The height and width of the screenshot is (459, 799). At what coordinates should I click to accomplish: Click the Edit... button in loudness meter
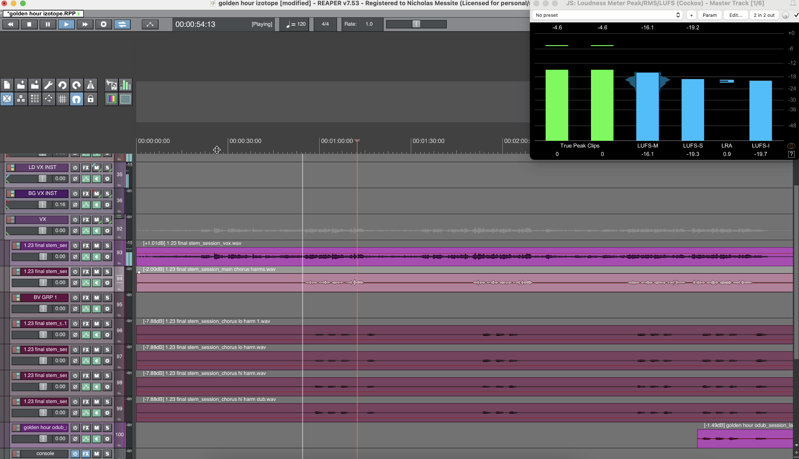click(736, 15)
